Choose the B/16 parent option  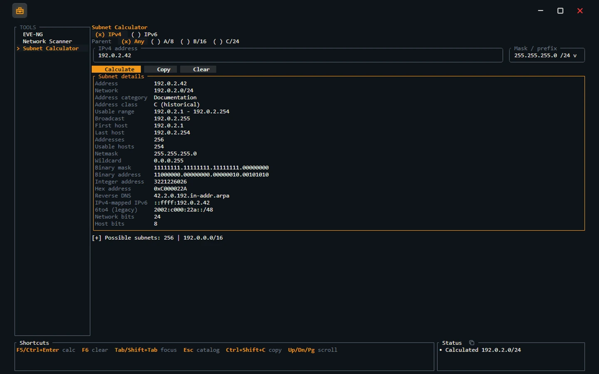tap(193, 42)
